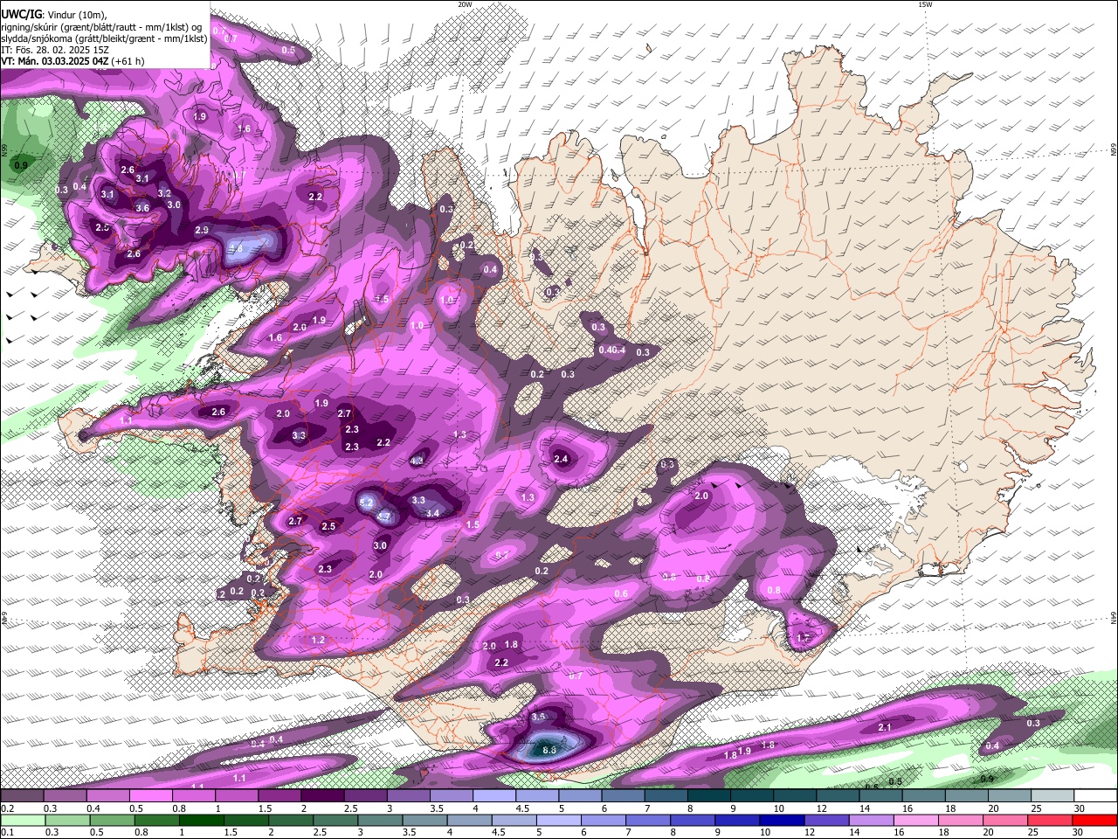Pick dark purple upper swatch between 2 and 2.5
The height and width of the screenshot is (839, 1118).
322,796
